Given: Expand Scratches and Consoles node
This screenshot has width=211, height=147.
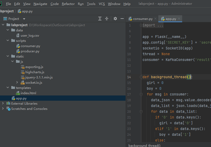Looking at the screenshot, I should tap(3, 109).
